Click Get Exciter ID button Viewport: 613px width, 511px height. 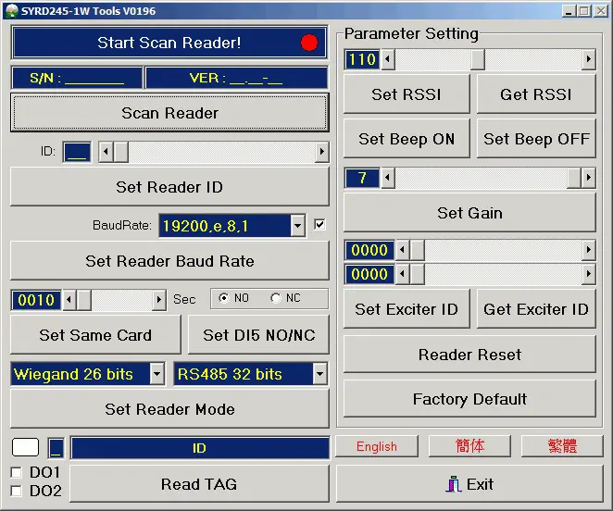click(536, 309)
